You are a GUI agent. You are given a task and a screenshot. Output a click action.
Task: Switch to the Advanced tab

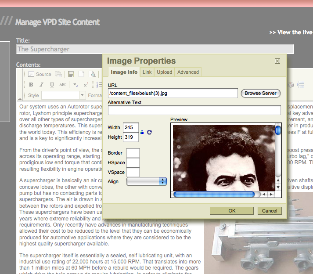[188, 72]
